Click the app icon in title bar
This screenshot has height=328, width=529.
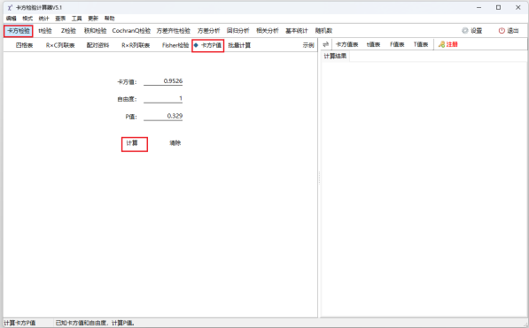[10, 7]
